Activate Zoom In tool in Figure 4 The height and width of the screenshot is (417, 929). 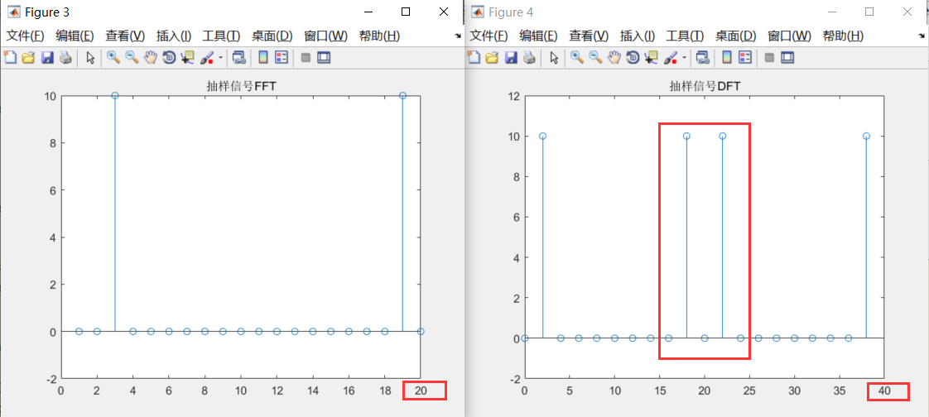577,57
